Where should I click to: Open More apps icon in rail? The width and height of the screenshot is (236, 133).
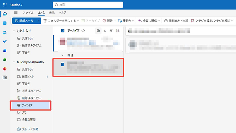click(x=5, y=77)
